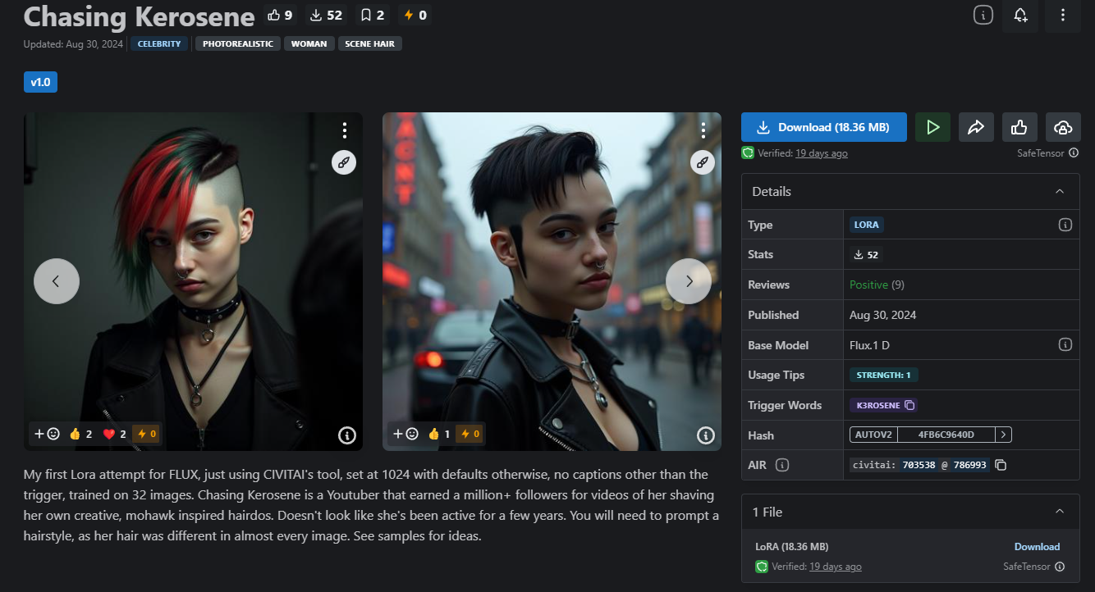This screenshot has height=592, width=1095.
Task: Click the cloud lock icon button
Action: tap(1063, 127)
